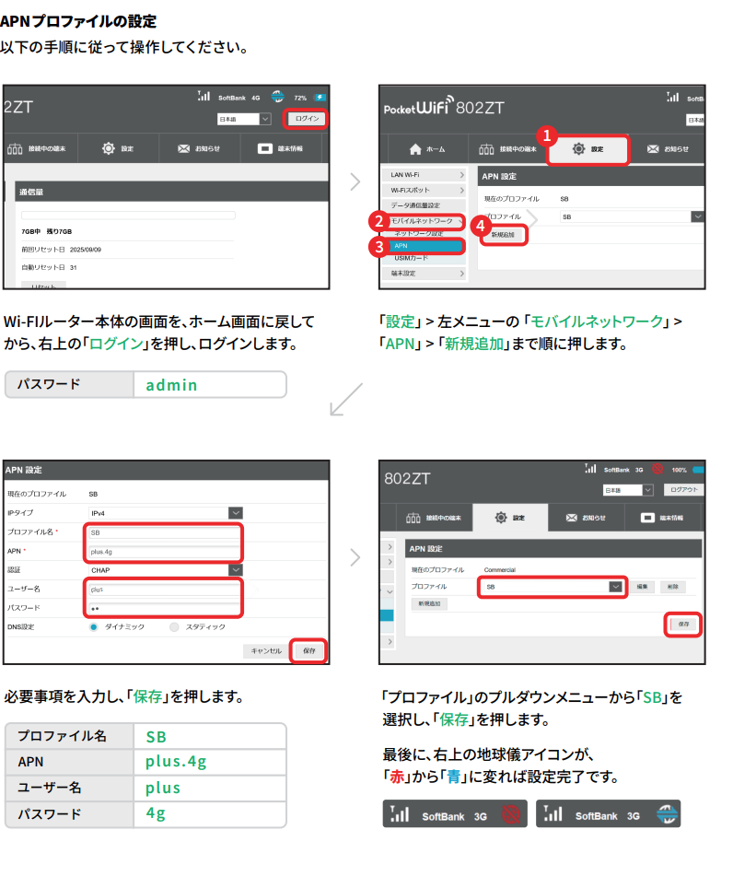Click the キャンセル button

tap(266, 650)
